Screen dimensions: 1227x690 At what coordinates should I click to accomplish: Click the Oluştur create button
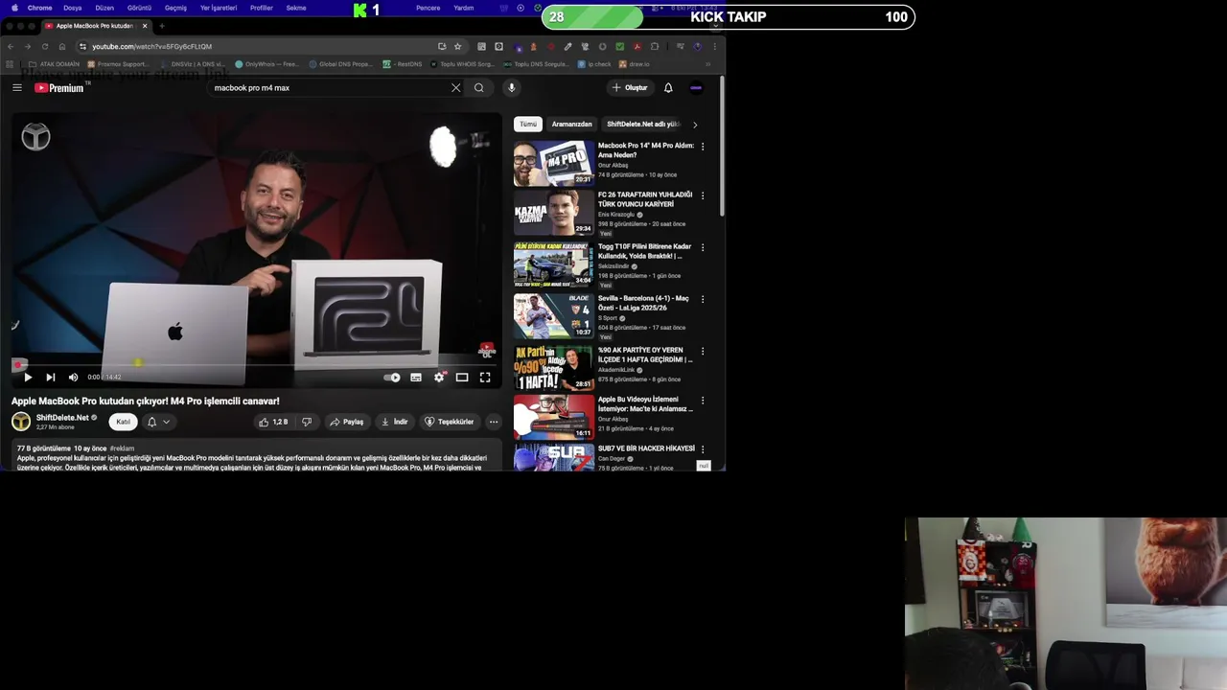point(631,87)
